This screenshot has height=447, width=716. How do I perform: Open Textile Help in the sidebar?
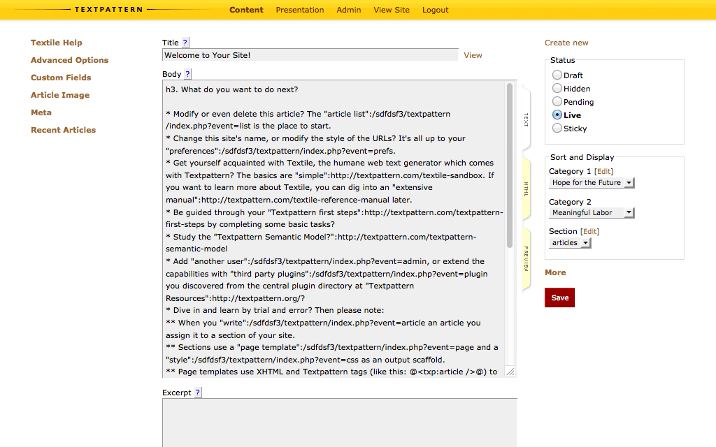(56, 43)
